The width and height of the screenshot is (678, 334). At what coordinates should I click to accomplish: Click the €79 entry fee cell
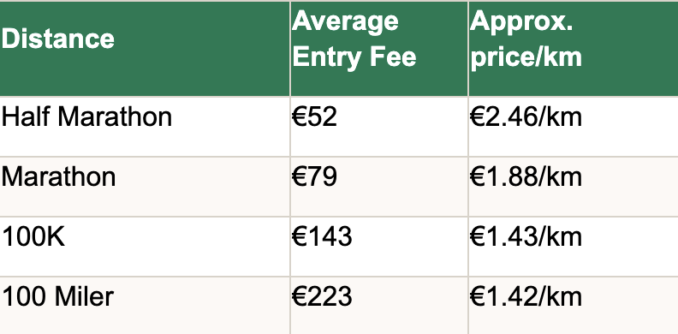[378, 187]
